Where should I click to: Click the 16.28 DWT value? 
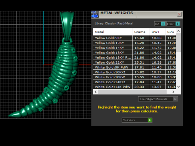(157, 62)
